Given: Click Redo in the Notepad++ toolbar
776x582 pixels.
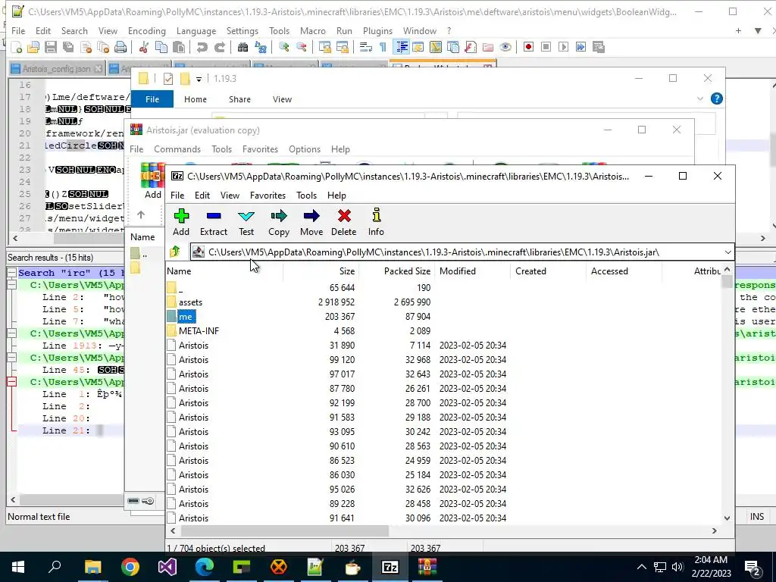Looking at the screenshot, I should pos(219,47).
